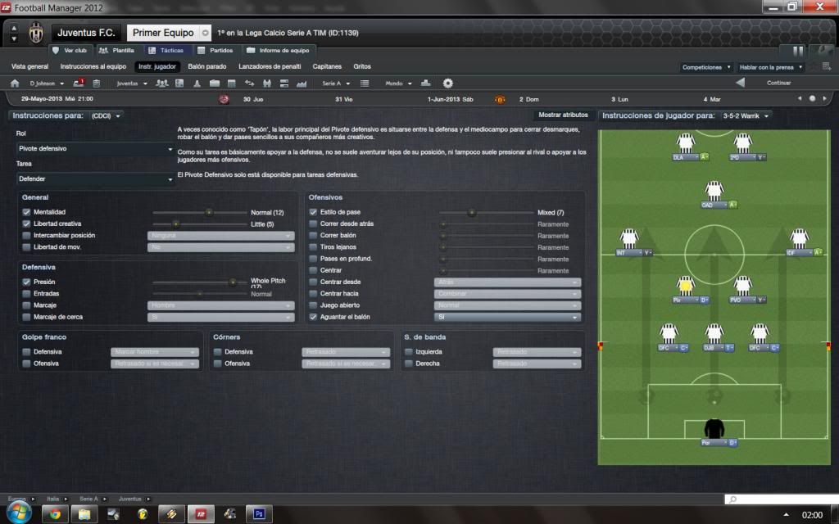Open the Rol dropdown showing Pivote defensivo
Screen dimensions: 839x524
[x=95, y=149]
